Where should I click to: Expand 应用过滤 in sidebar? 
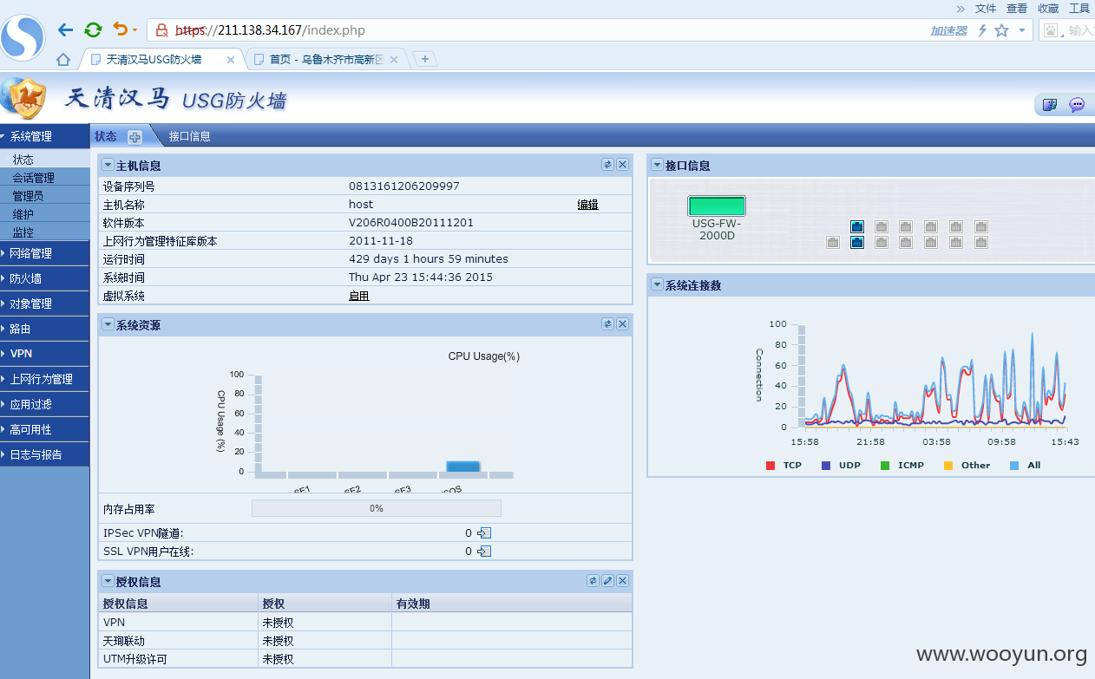(x=44, y=404)
